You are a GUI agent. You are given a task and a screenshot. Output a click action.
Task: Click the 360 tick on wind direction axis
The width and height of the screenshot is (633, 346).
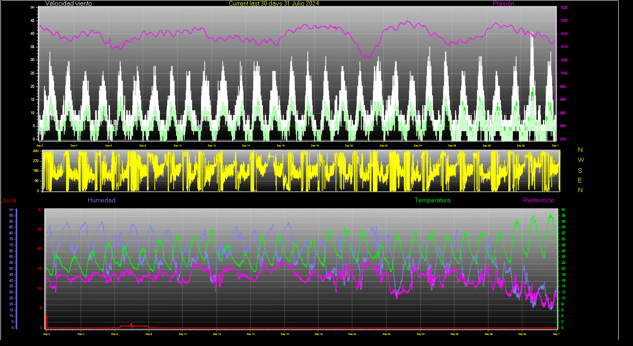tap(36, 151)
